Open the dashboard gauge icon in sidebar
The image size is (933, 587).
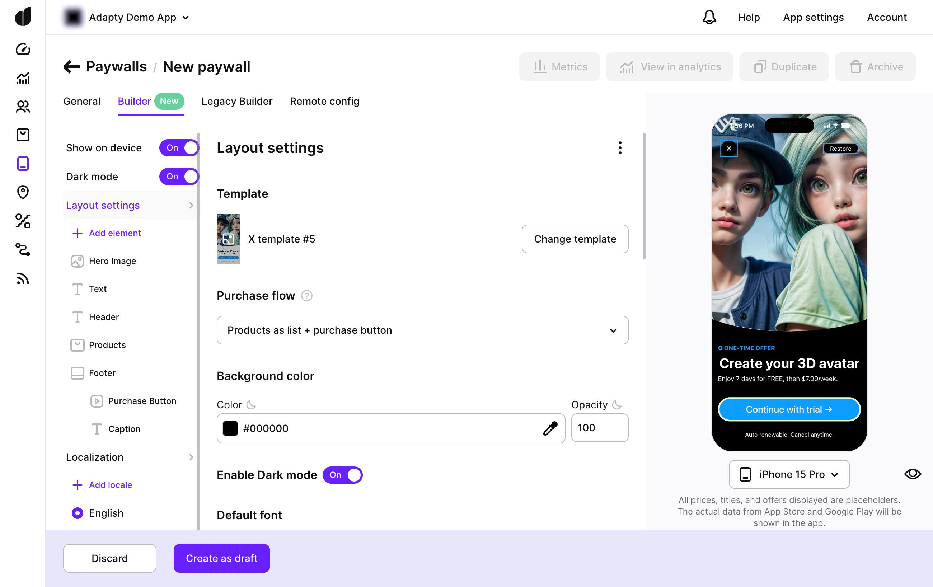(x=23, y=49)
